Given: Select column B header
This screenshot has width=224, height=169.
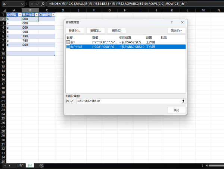Looking at the screenshot, I should [x=30, y=10].
